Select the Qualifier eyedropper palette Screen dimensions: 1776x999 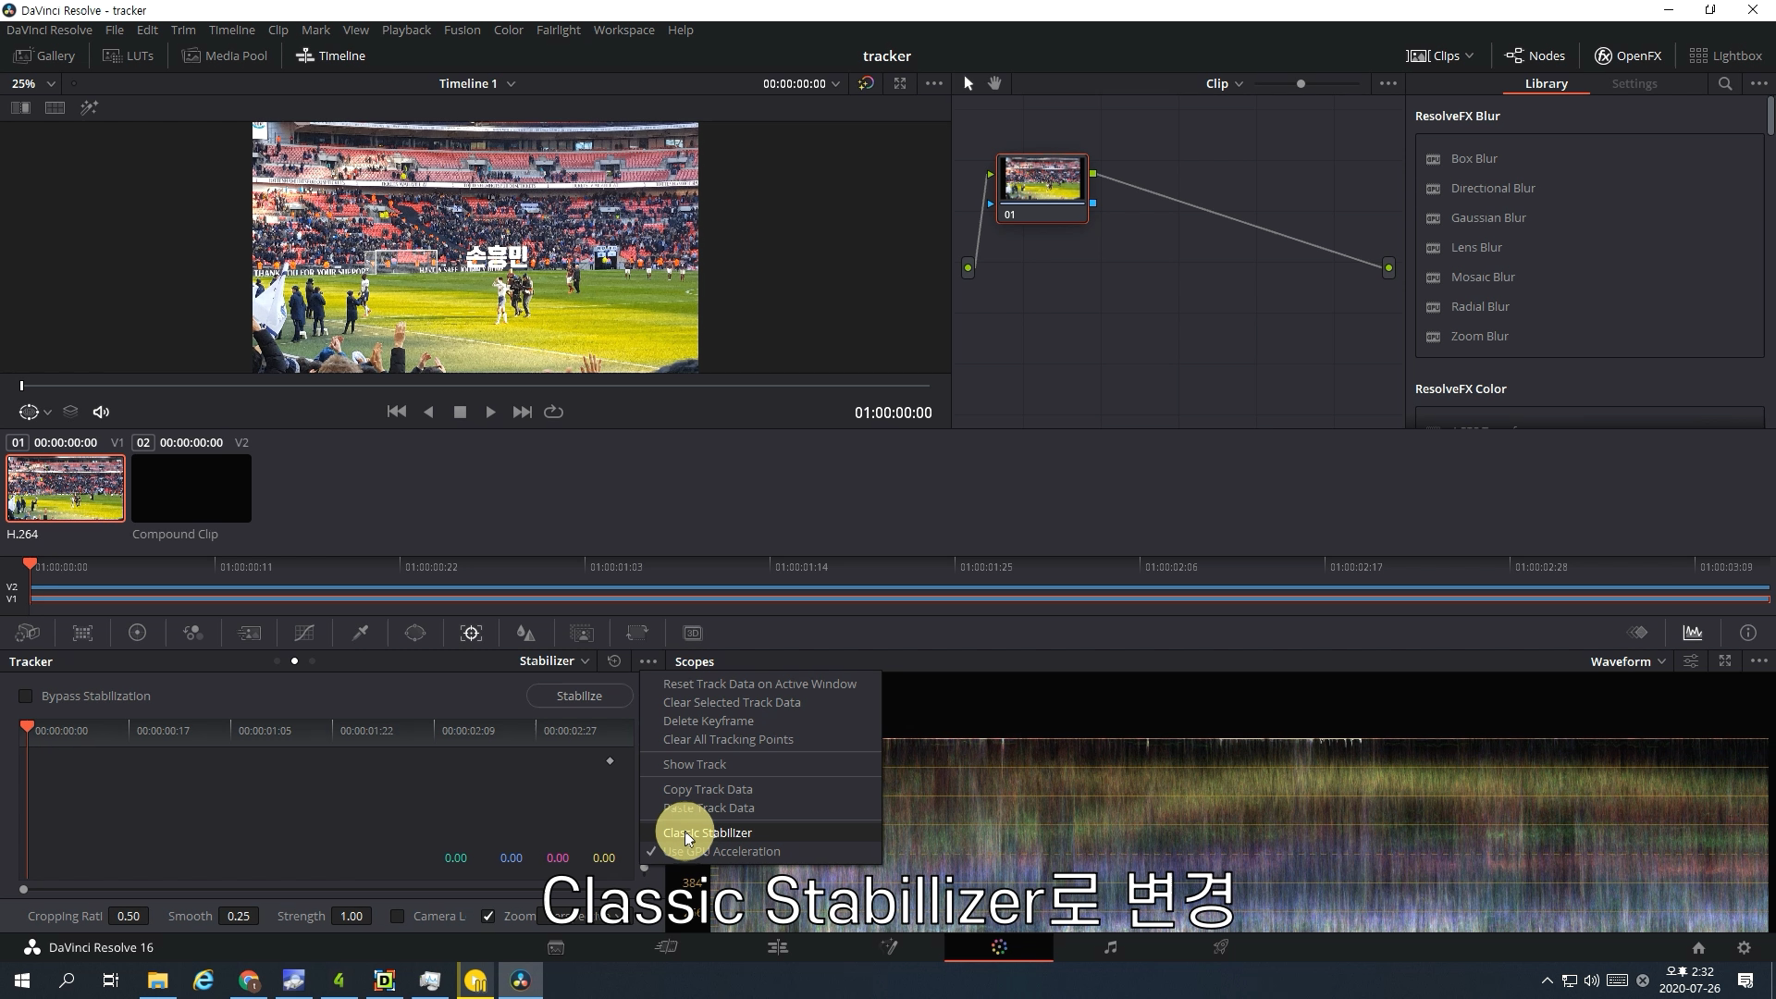360,633
